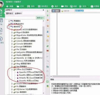
Task: Select the MemInfo plugin tree row
Action: coord(28,58)
